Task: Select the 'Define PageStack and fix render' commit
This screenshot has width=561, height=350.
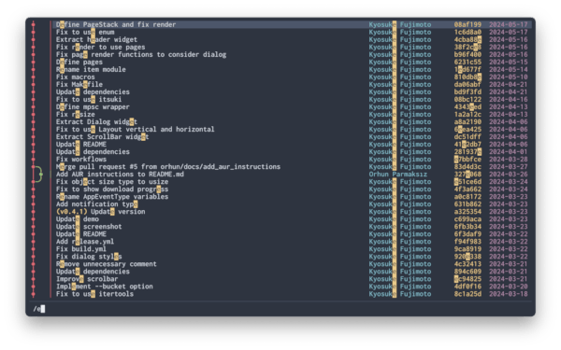Action: point(116,24)
